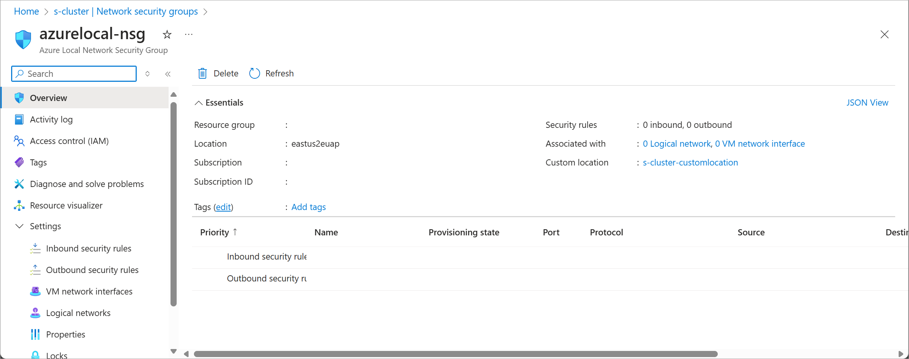Open Diagnose and solve problems tool icon
The height and width of the screenshot is (359, 909).
pos(19,184)
